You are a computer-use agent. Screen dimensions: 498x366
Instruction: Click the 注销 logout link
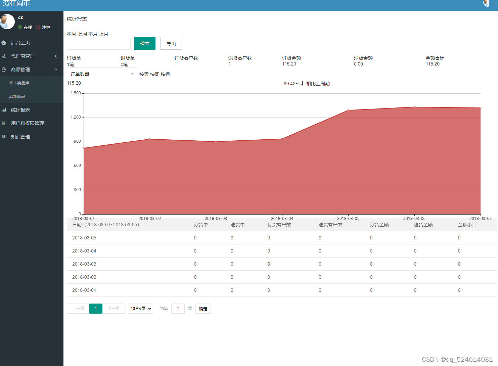[46, 28]
